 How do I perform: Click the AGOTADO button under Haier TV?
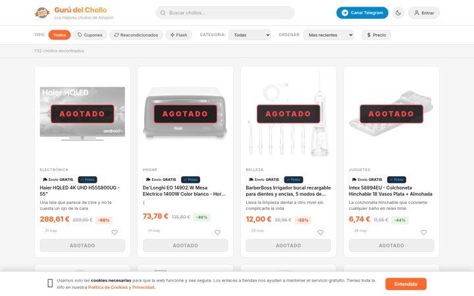82,245
